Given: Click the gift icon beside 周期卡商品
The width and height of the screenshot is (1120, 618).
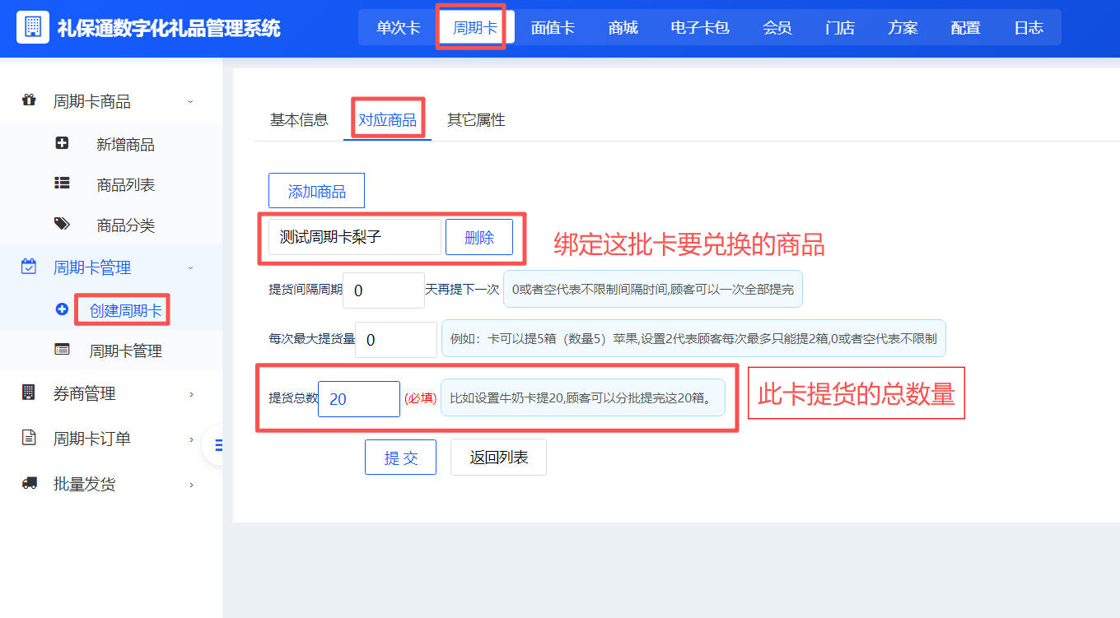Looking at the screenshot, I should pyautogui.click(x=27, y=100).
